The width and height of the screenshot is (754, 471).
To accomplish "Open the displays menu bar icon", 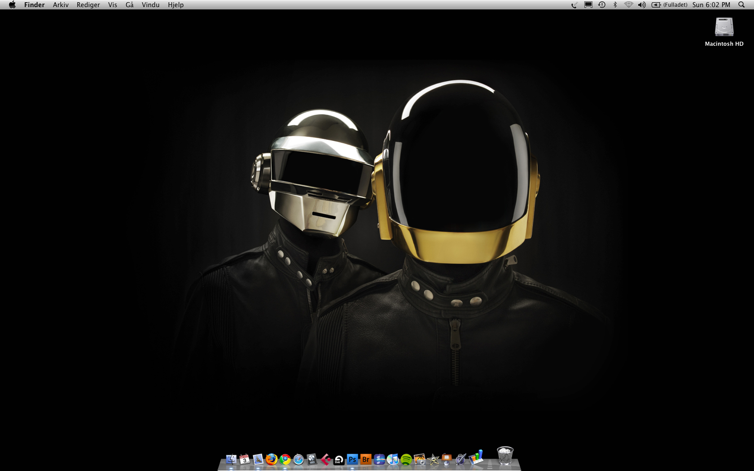I will pyautogui.click(x=588, y=5).
